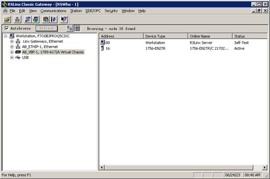
Task: Open the Help menu
Action: point(142,11)
